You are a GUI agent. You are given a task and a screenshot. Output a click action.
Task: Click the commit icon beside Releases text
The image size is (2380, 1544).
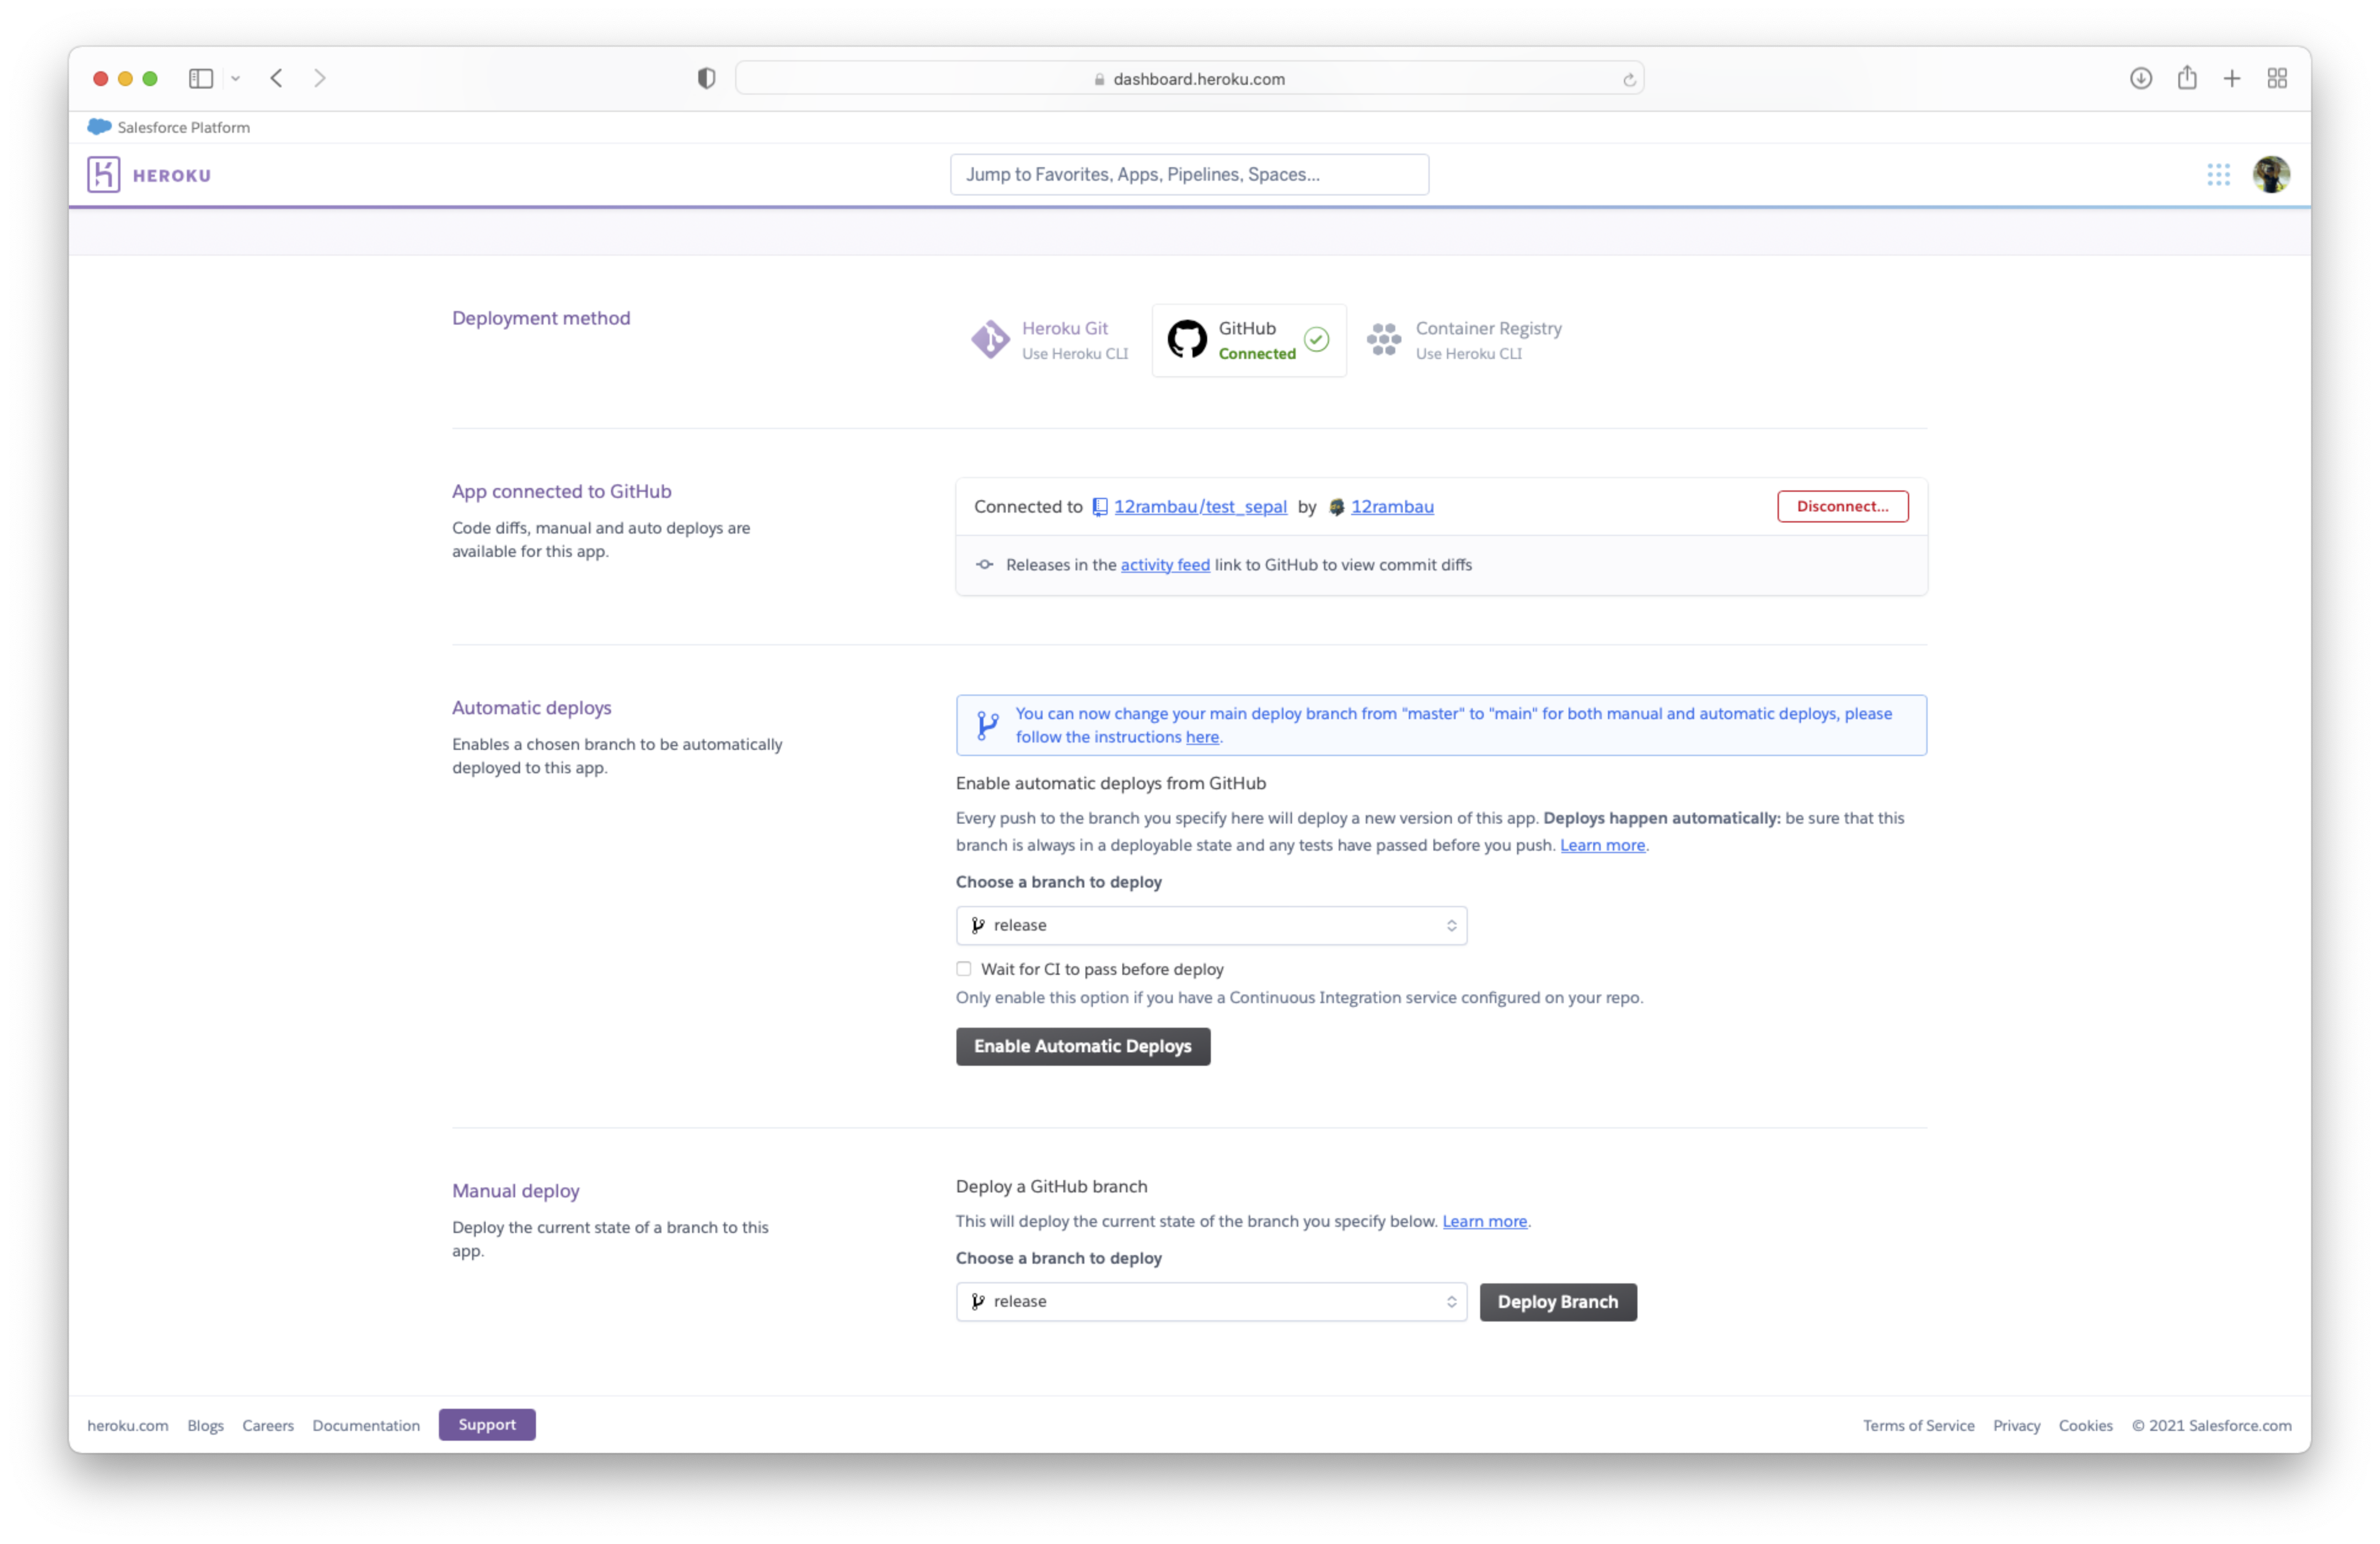984,565
